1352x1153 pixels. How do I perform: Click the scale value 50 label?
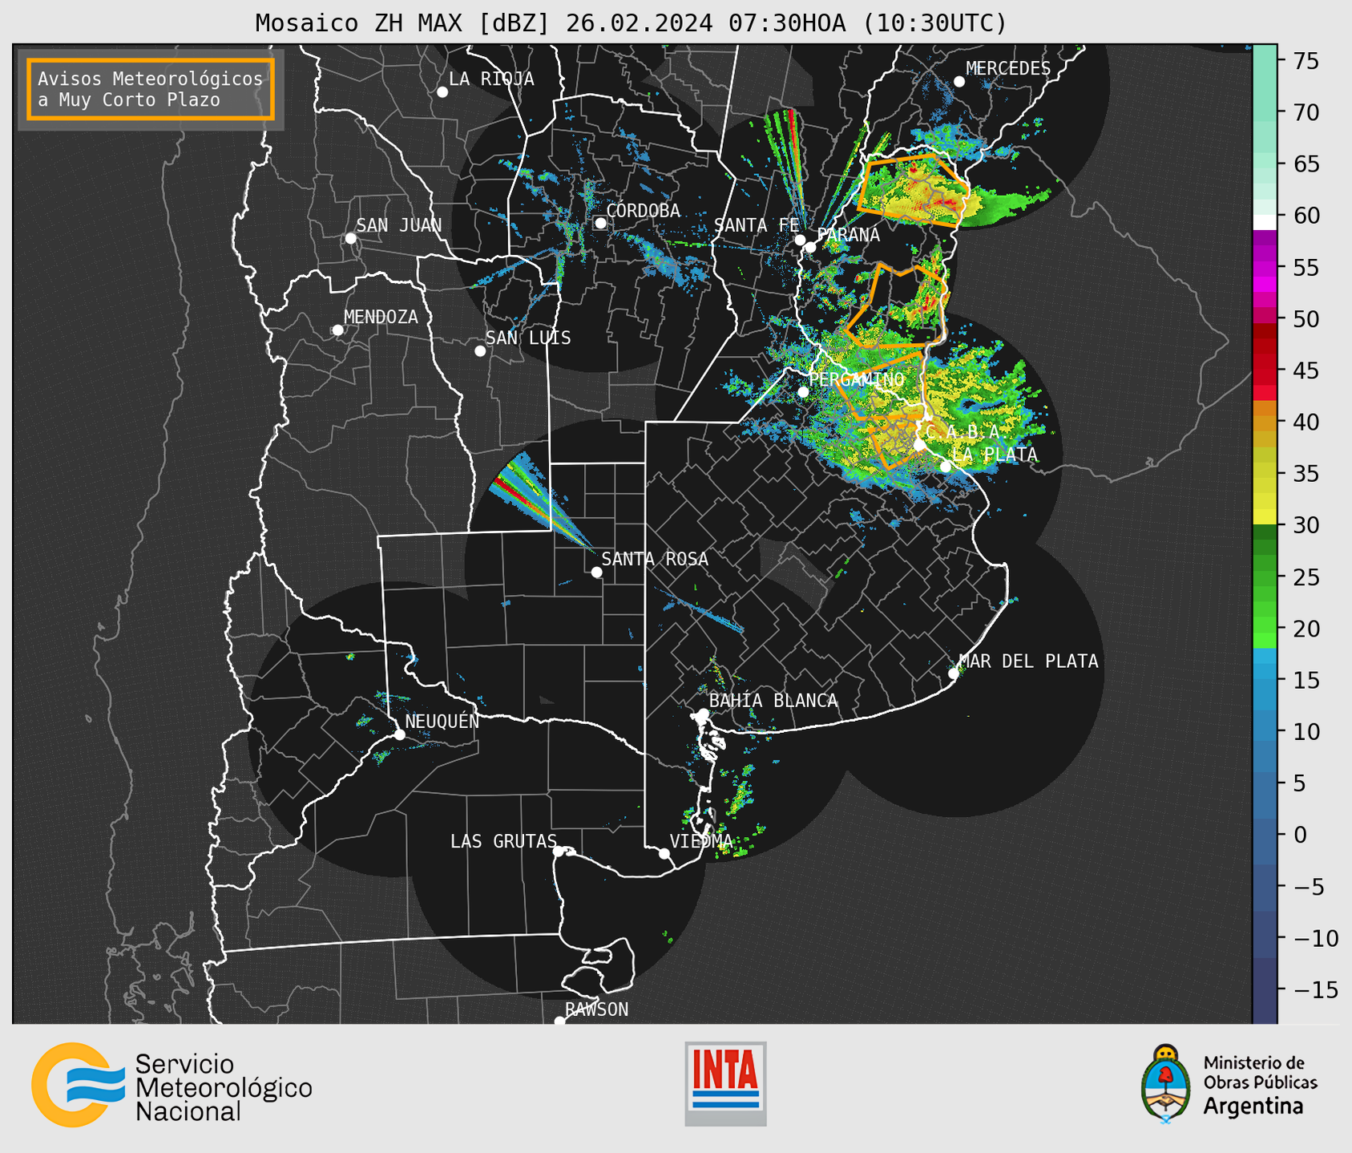click(1306, 319)
